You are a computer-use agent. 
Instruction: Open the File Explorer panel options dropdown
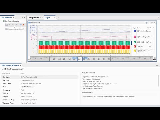[x=25, y=18]
